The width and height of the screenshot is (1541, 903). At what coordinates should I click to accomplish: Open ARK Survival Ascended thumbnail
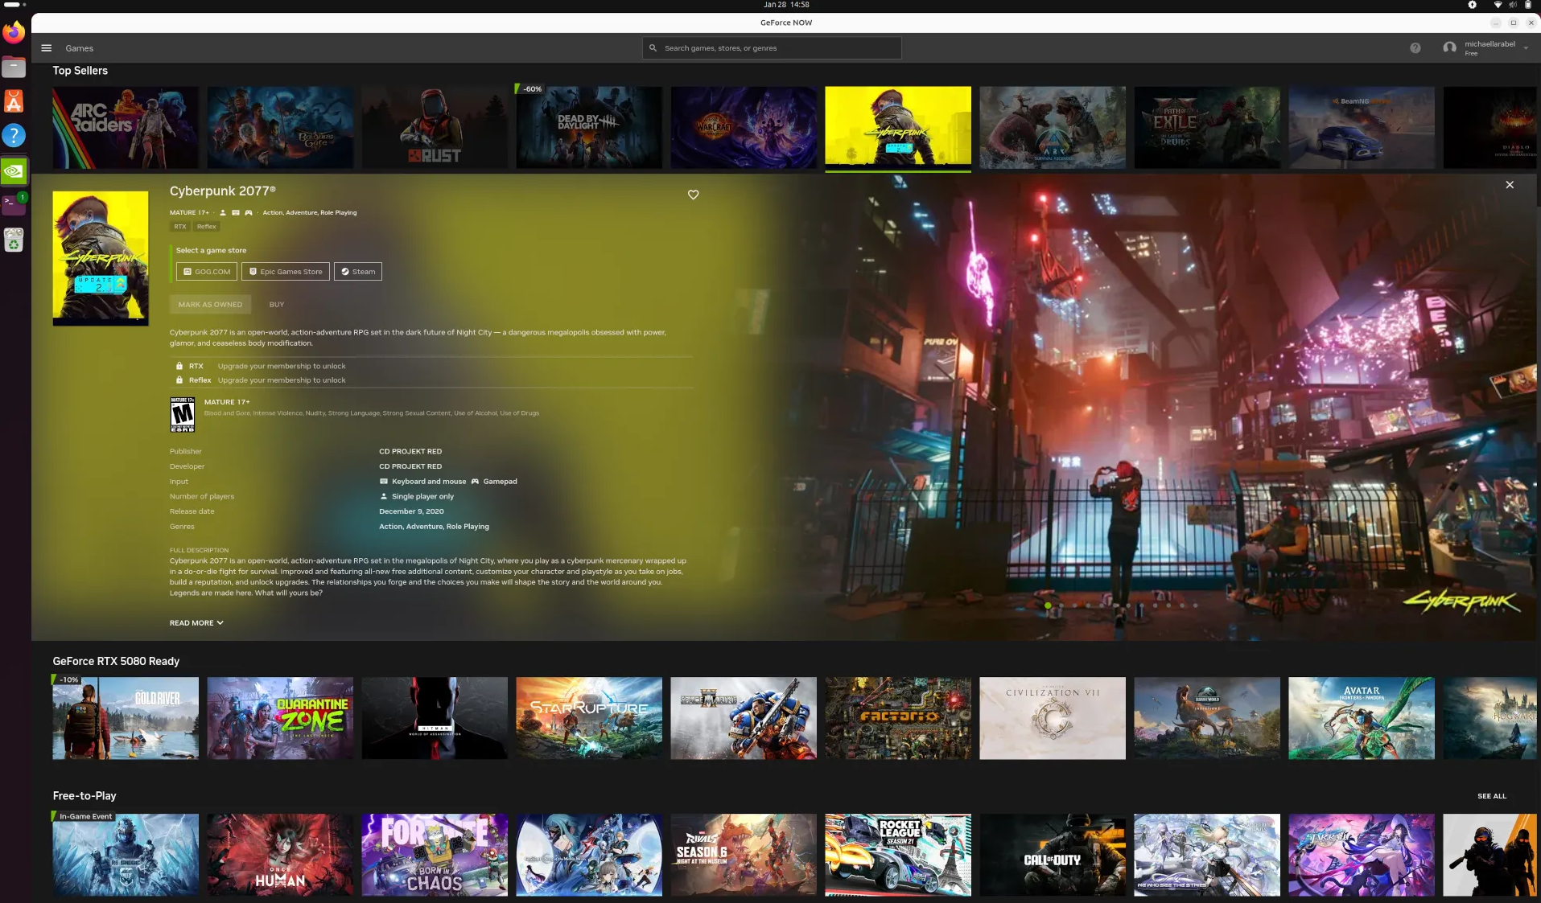pos(1053,128)
